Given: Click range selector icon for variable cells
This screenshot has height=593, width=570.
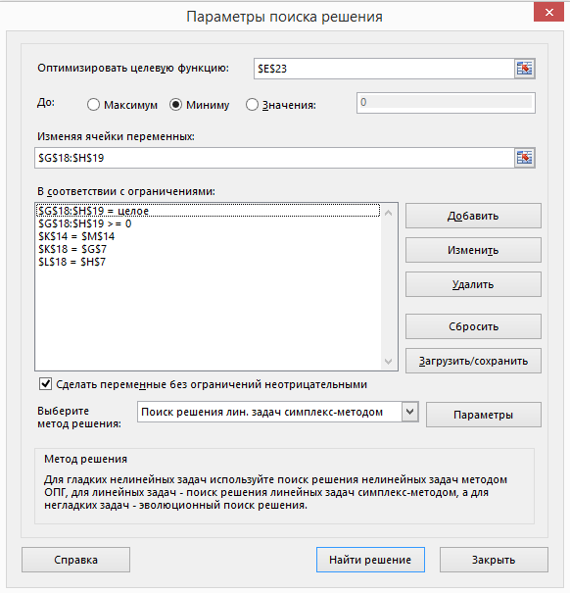Looking at the screenshot, I should 524,158.
